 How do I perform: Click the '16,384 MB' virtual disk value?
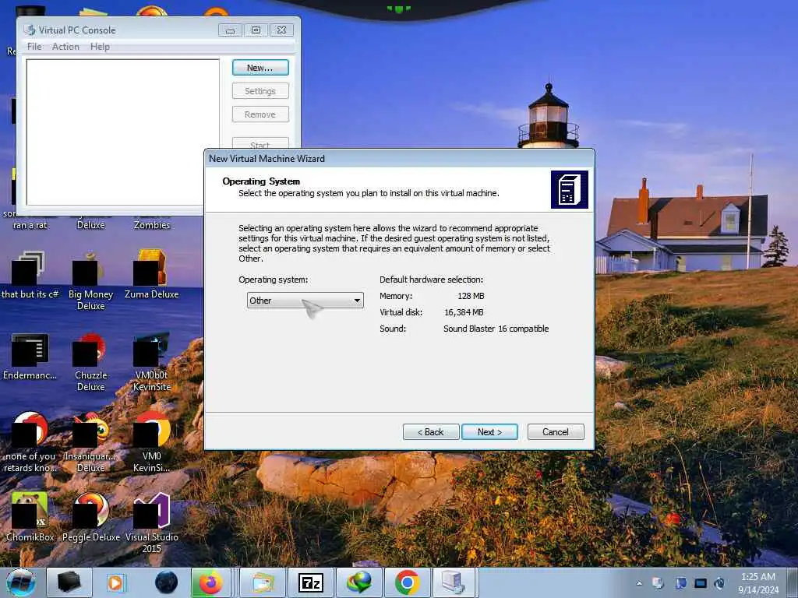tap(464, 312)
